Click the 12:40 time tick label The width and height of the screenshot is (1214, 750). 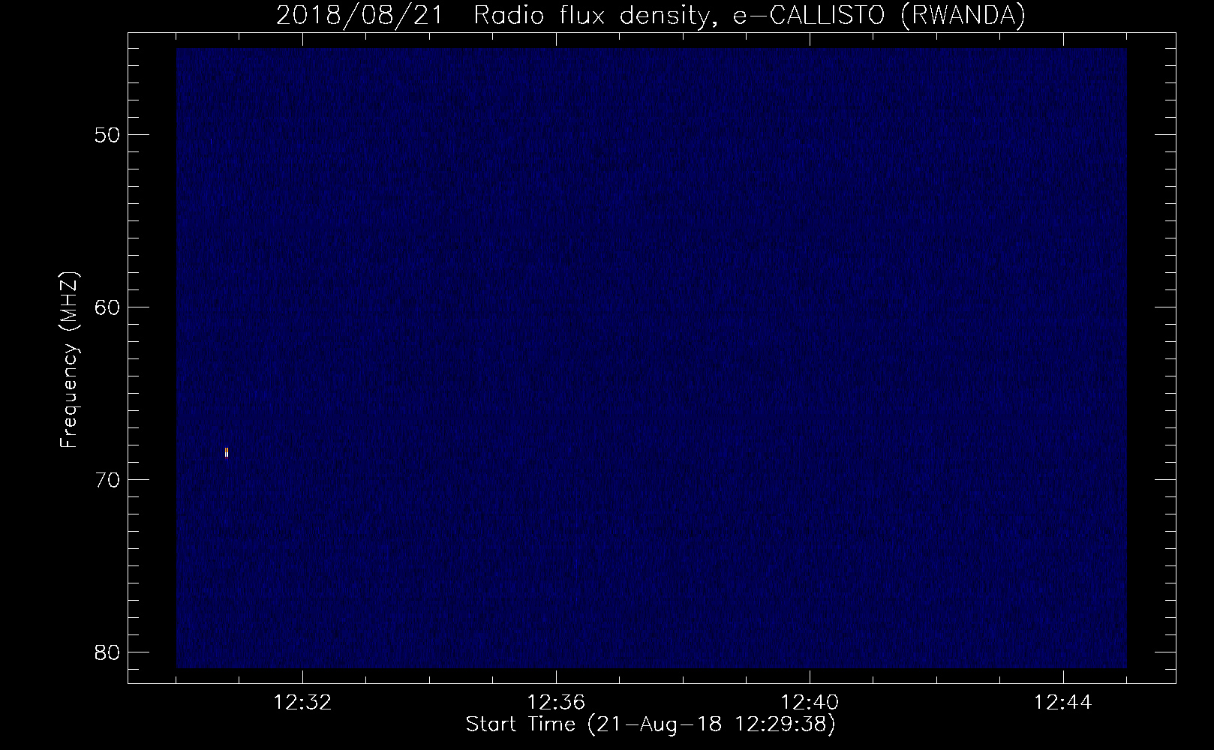(810, 703)
